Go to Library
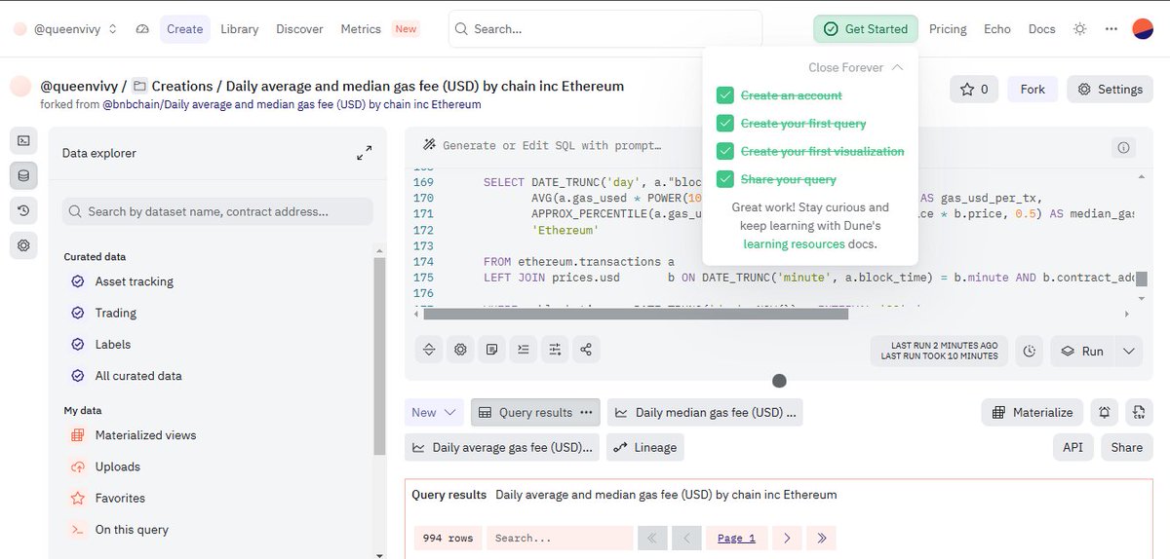The height and width of the screenshot is (559, 1170). coord(240,29)
